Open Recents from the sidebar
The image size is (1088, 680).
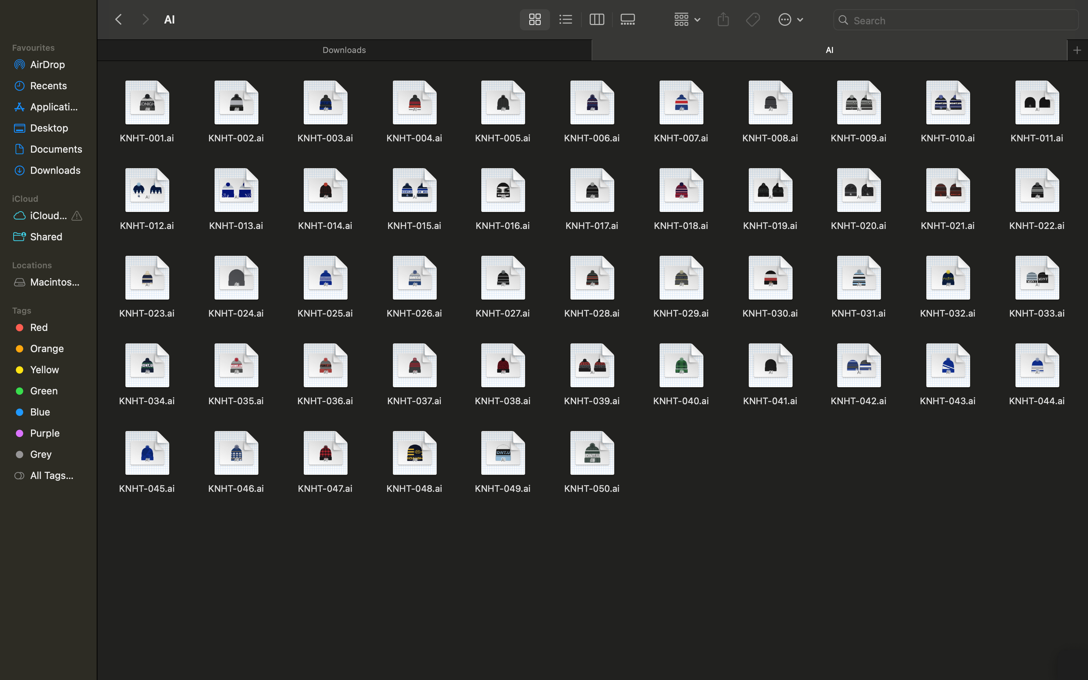[48, 85]
